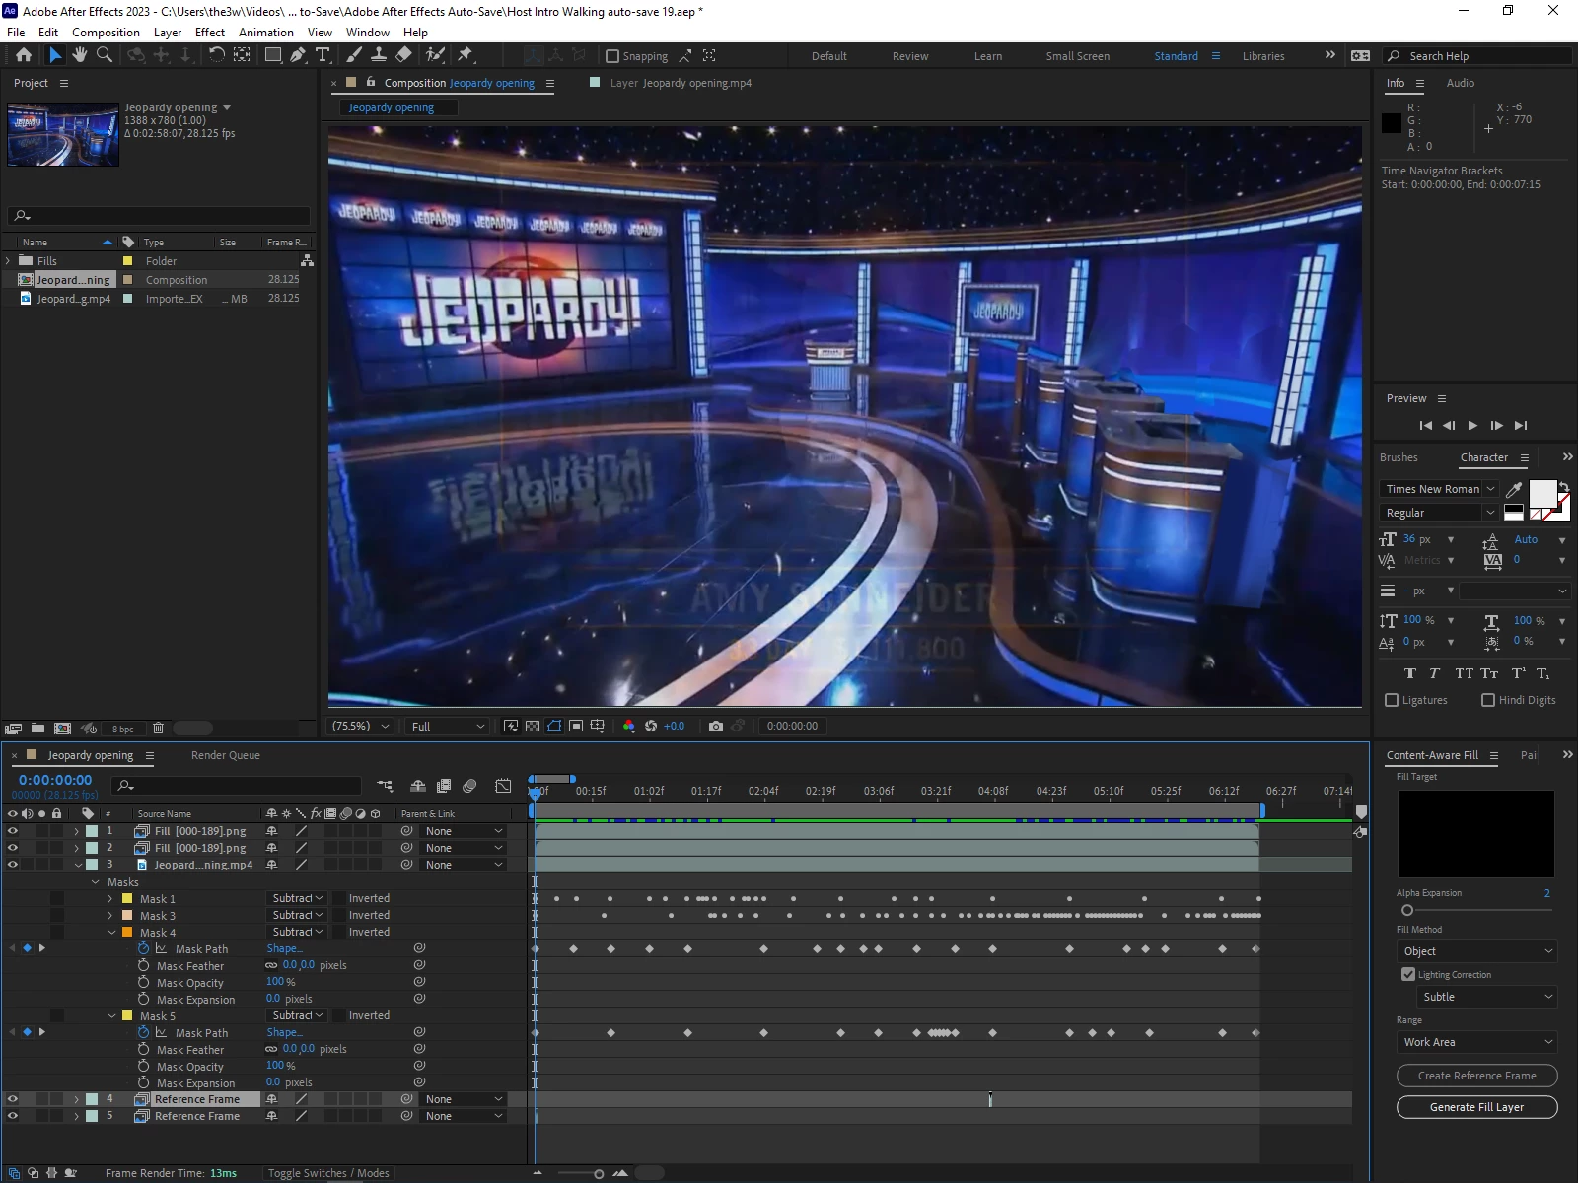Select the Horizontal Type tool
1578x1183 pixels.
point(323,55)
